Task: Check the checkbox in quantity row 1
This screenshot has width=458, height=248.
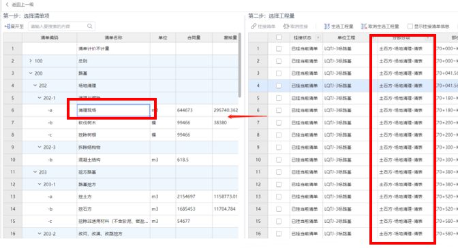Action: 279,49
